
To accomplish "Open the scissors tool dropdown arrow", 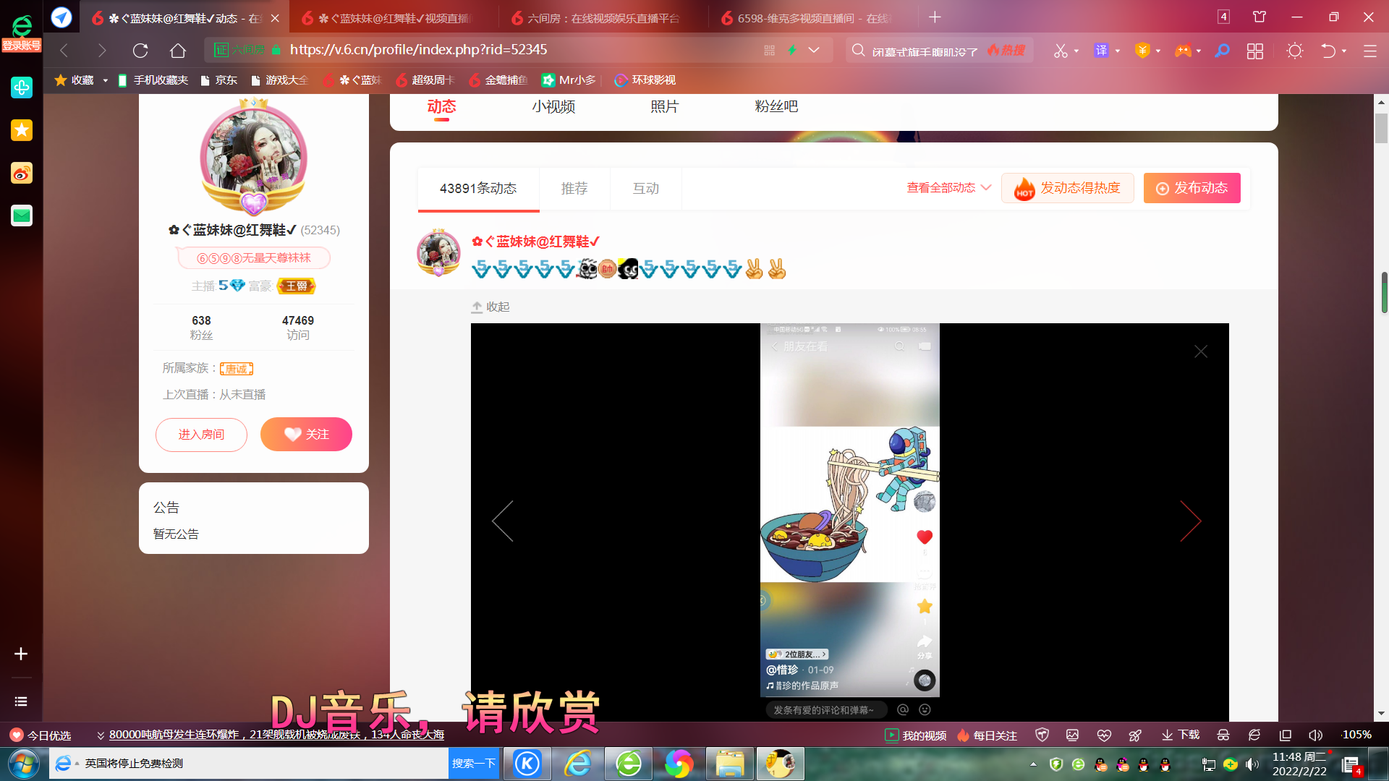I will [1076, 51].
